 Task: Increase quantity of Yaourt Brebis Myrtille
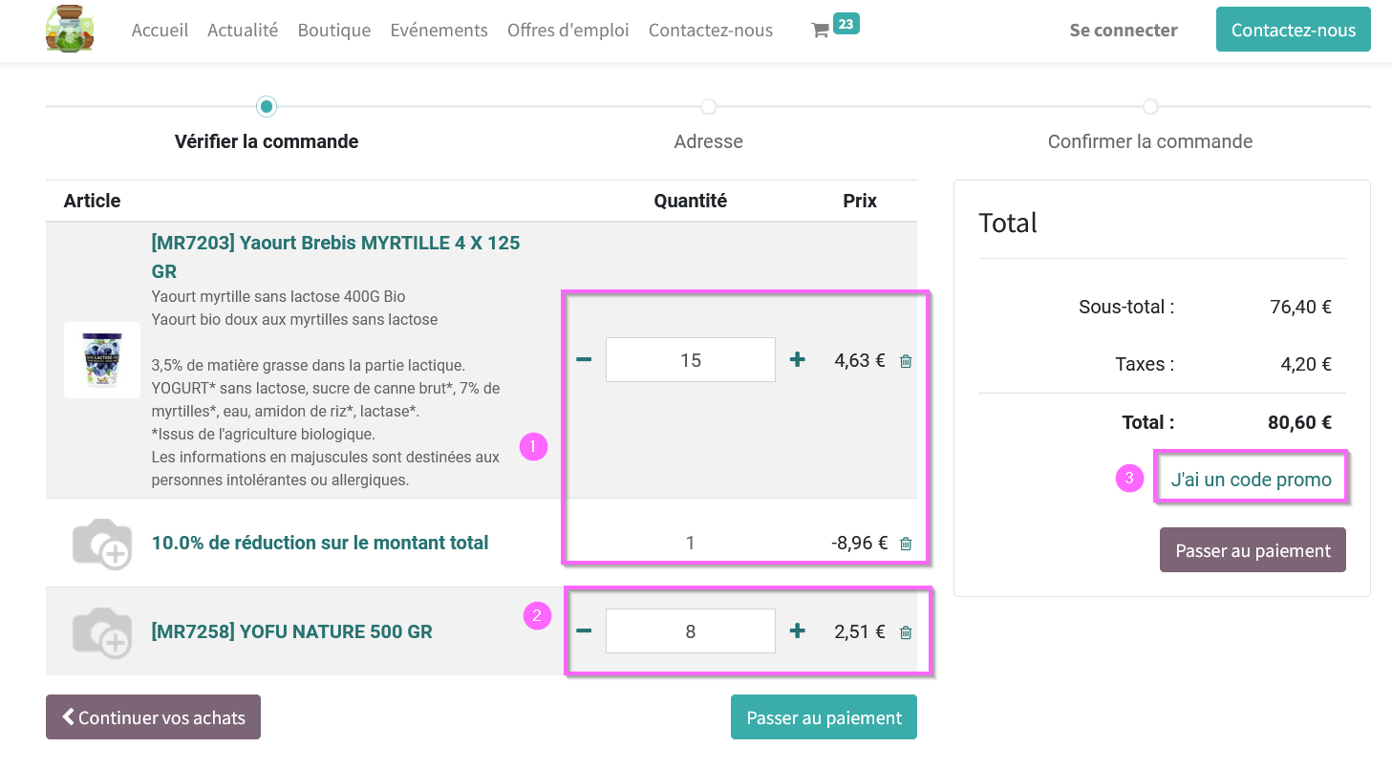click(x=797, y=360)
